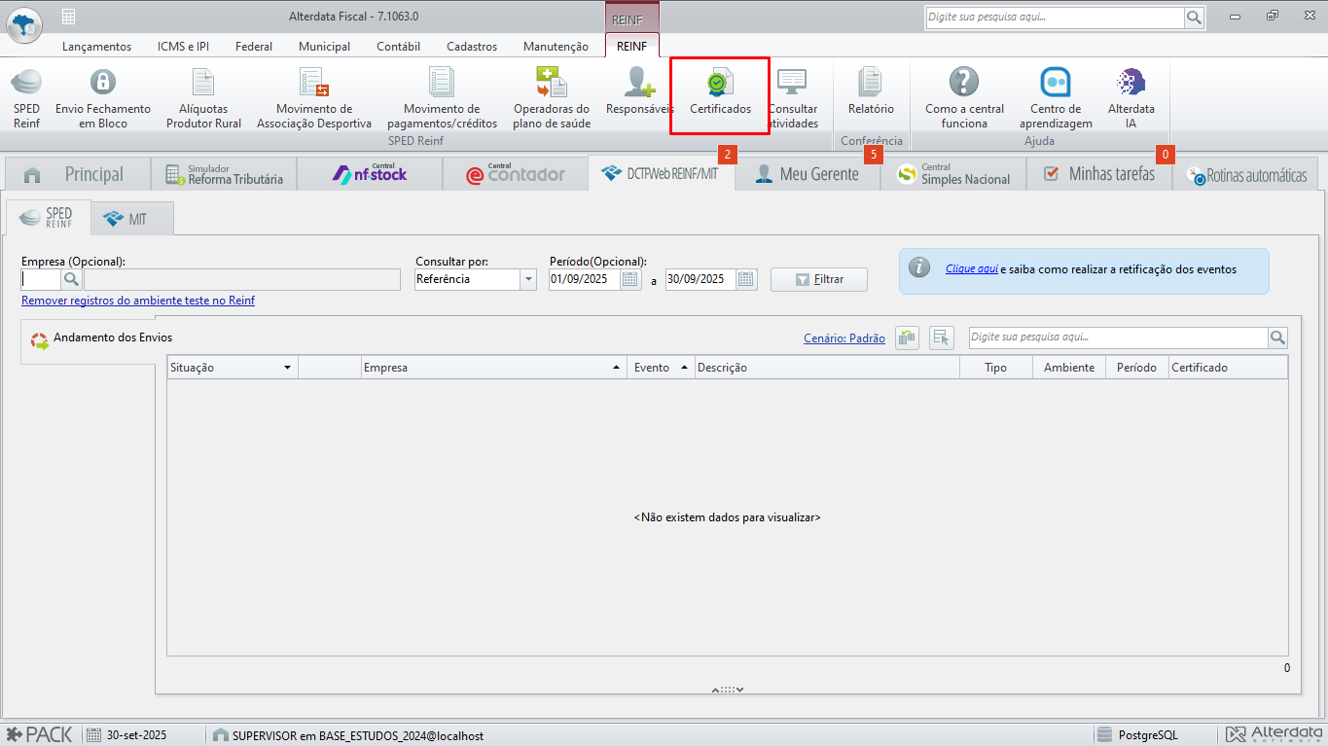The image size is (1328, 746).
Task: Switch to the Meu Gerente tab
Action: [808, 174]
